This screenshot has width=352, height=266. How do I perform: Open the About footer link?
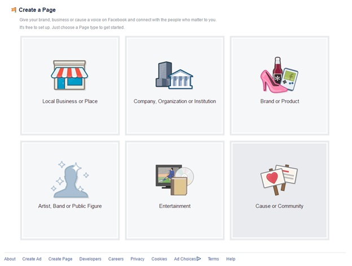(10, 259)
